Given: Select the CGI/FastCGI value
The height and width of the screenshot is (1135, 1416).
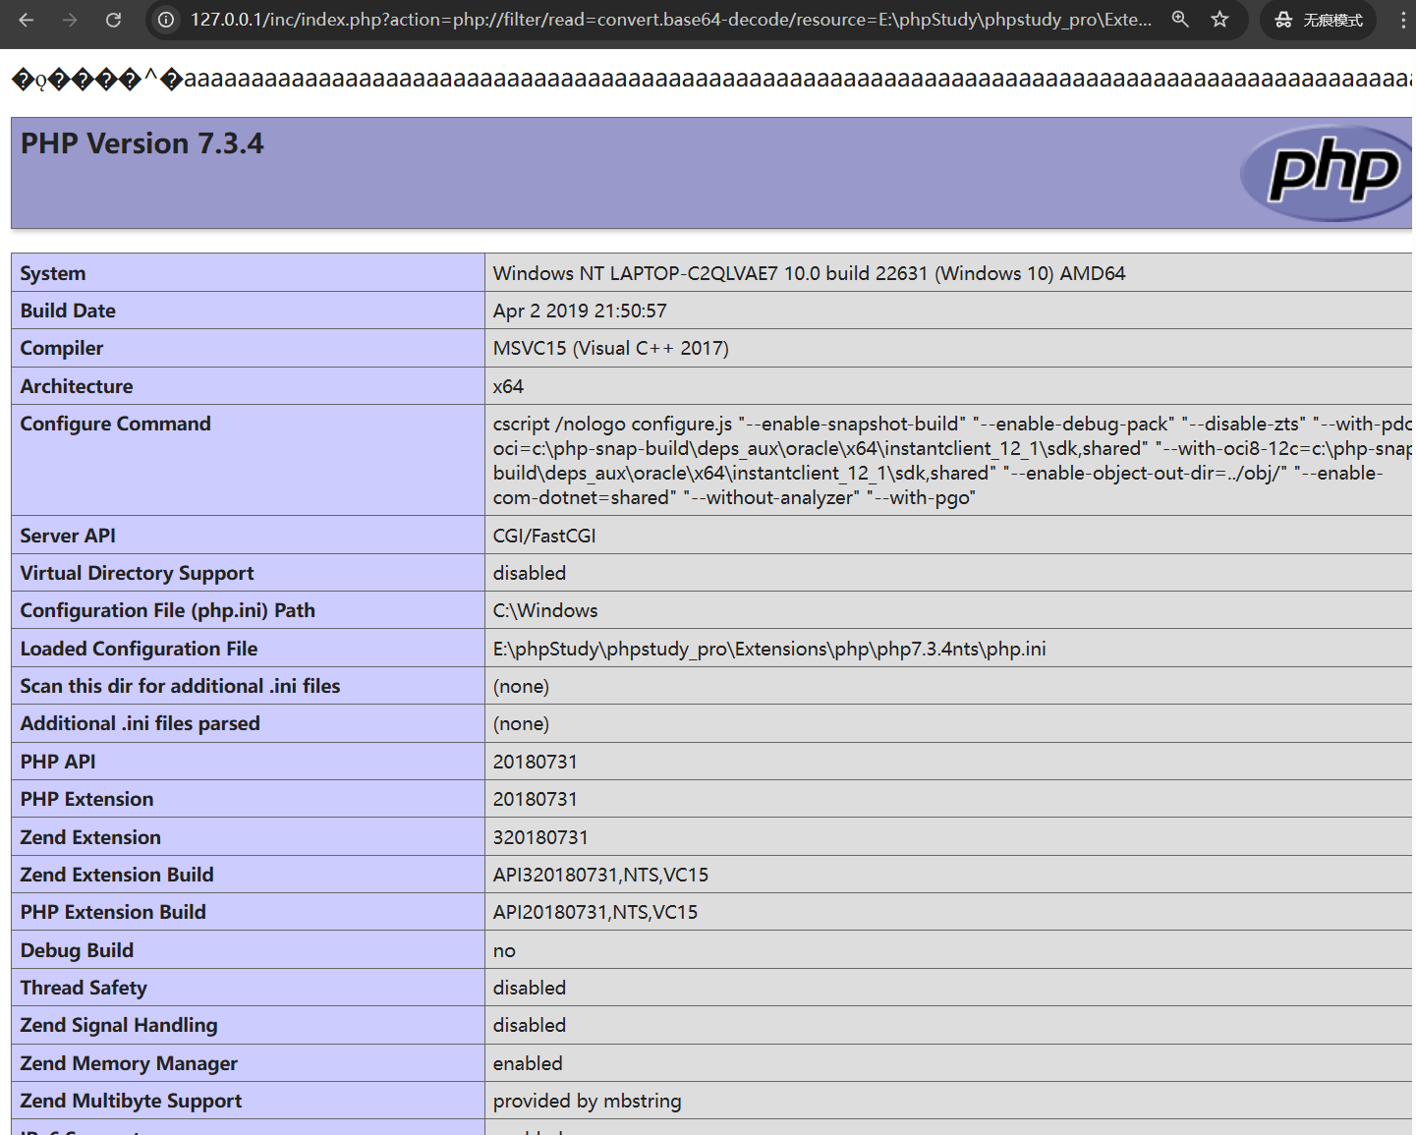Looking at the screenshot, I should click(544, 536).
